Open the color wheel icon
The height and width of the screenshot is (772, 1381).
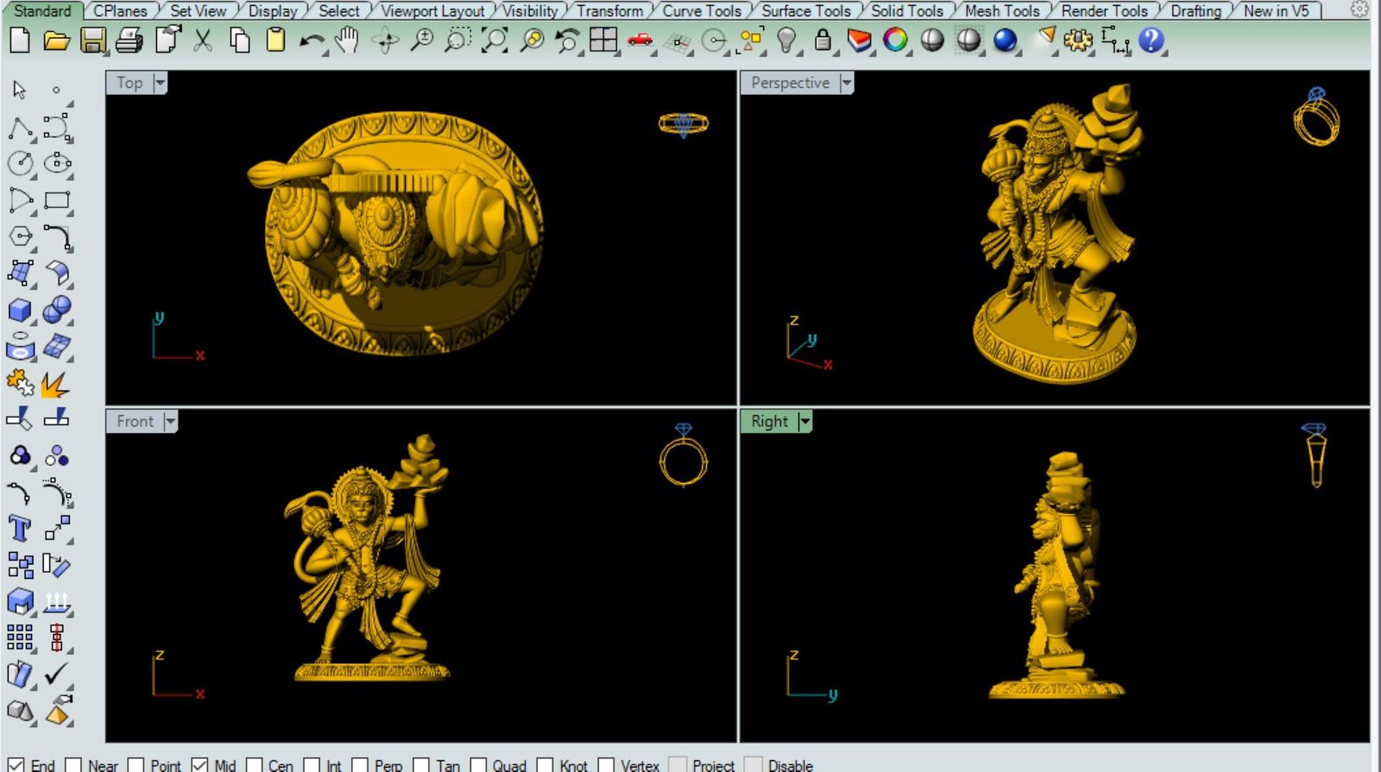895,41
